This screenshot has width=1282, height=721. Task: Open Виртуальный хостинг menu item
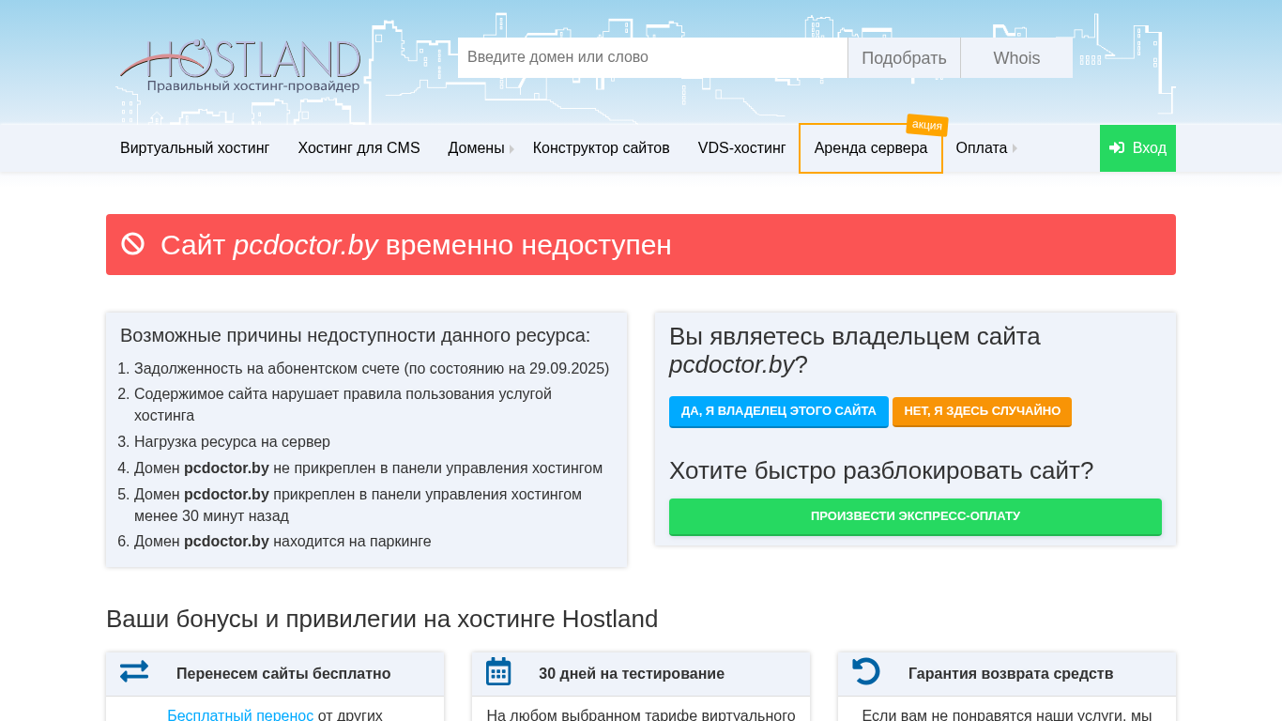point(194,148)
